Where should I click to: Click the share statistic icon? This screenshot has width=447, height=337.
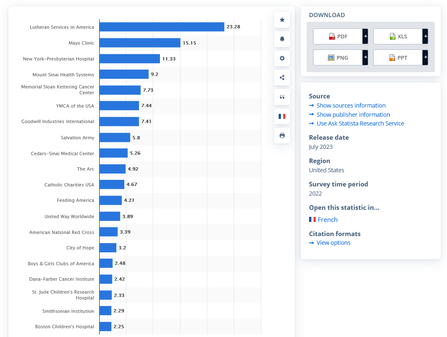tap(282, 78)
